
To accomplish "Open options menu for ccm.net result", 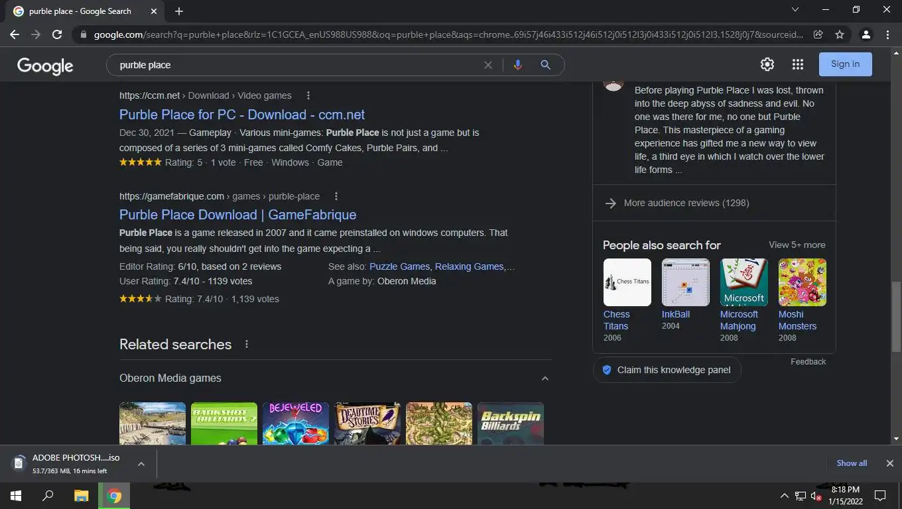I will (x=308, y=95).
